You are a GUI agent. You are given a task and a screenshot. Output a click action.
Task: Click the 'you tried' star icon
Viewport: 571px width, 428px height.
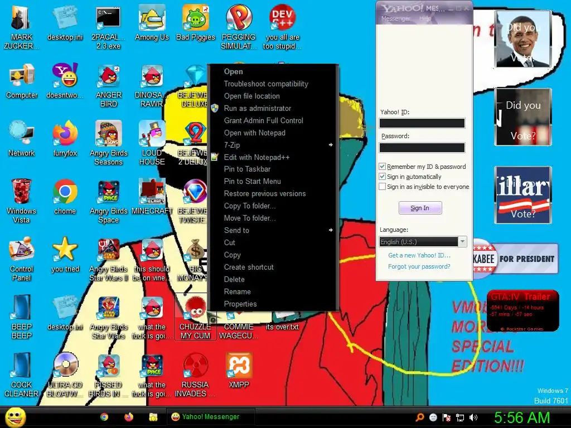click(x=65, y=255)
